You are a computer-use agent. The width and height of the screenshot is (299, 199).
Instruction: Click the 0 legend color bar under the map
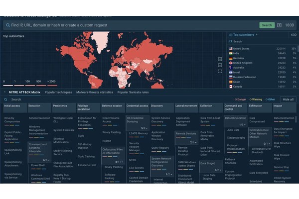point(8,86)
